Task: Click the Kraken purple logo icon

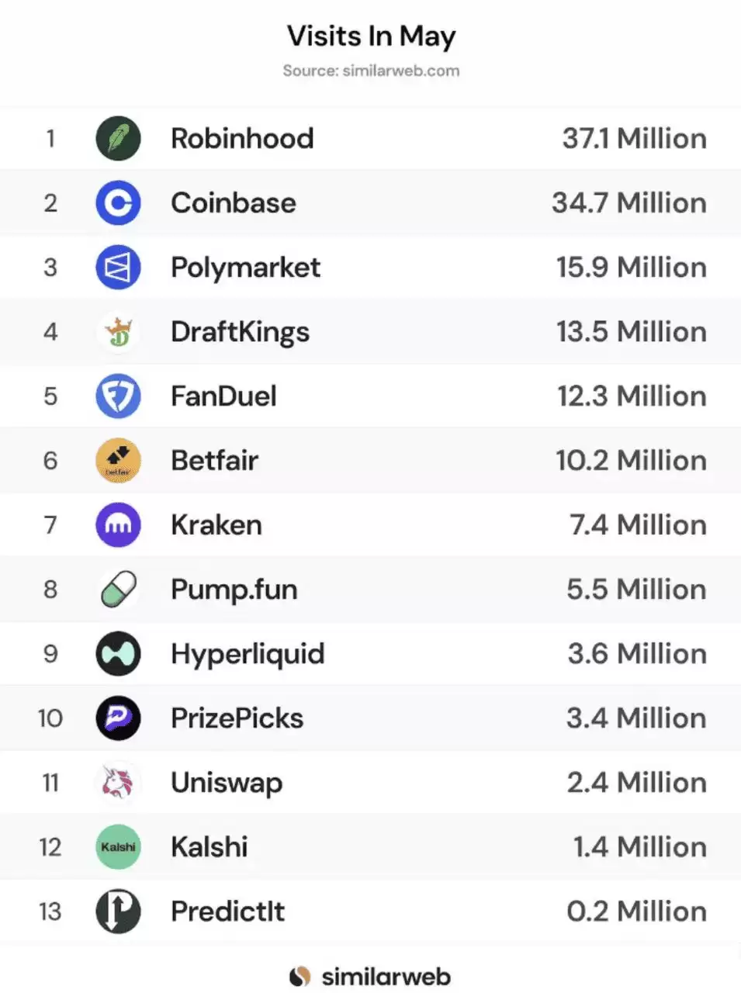Action: pos(118,525)
